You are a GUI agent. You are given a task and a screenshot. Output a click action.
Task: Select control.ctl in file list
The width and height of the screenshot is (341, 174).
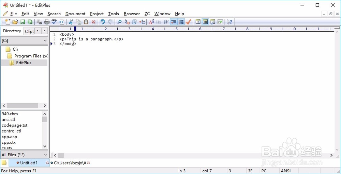11,131
